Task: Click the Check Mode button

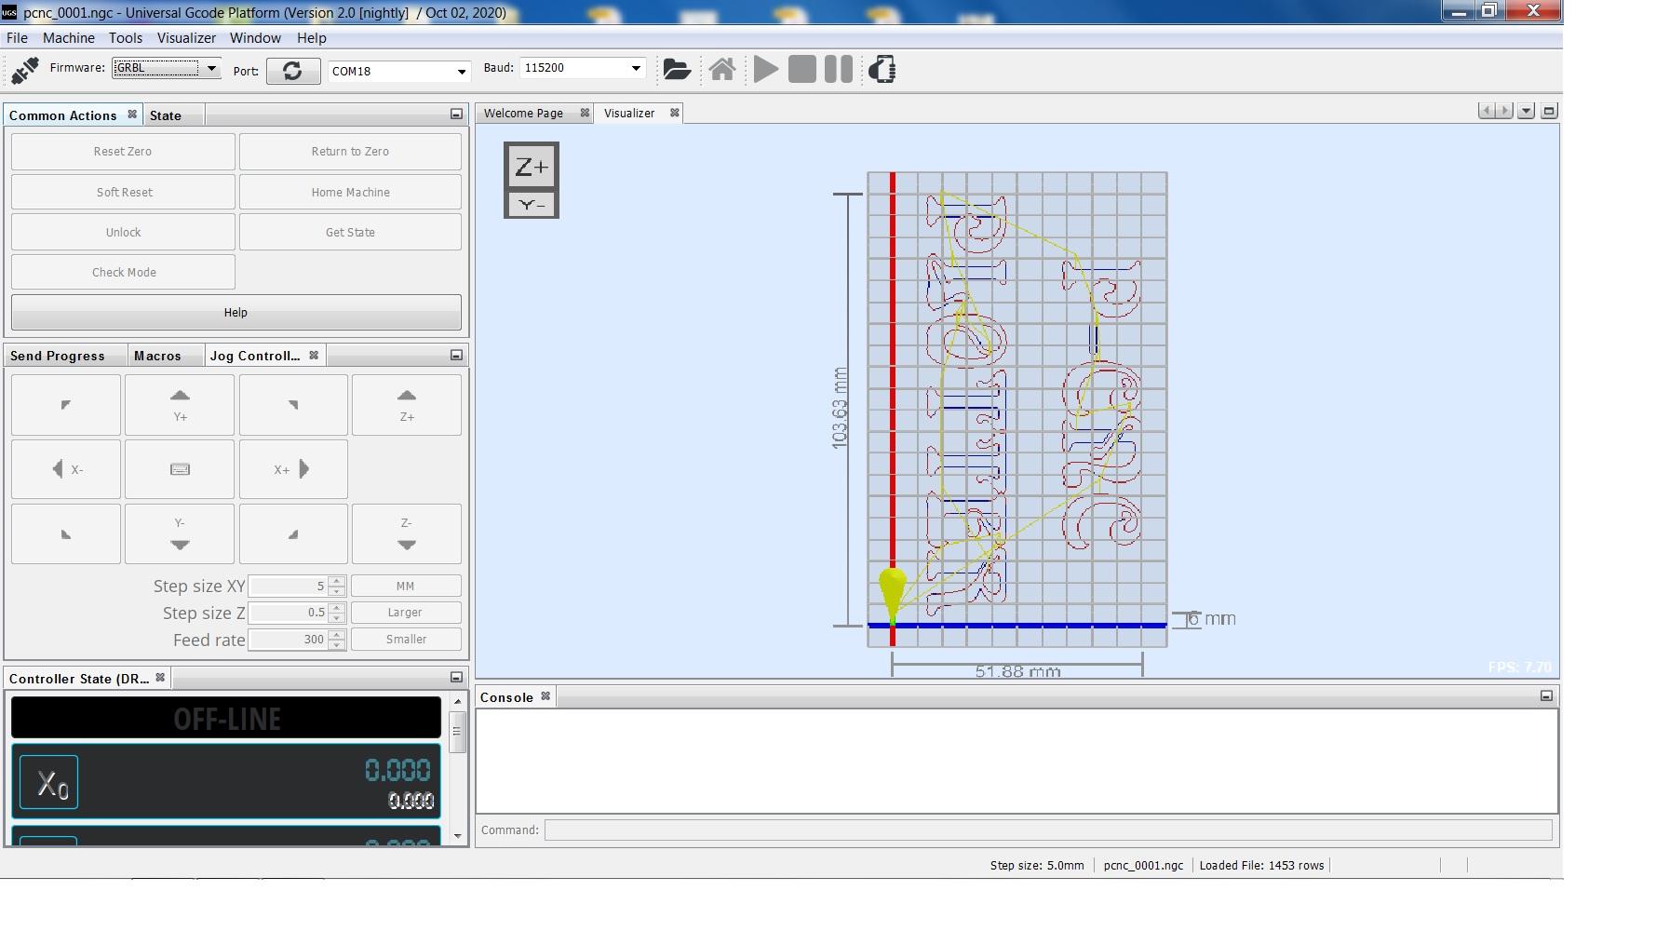Action: (x=123, y=272)
